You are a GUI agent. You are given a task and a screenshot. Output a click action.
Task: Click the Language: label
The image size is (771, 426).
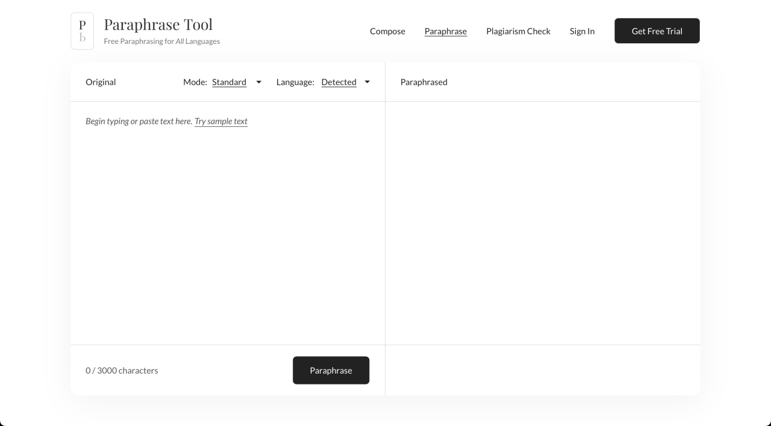click(295, 82)
